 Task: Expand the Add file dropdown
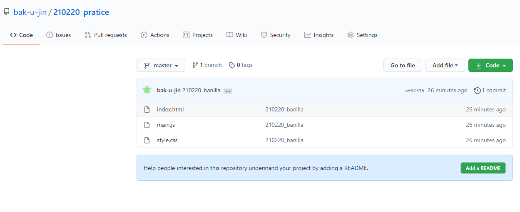coord(445,65)
